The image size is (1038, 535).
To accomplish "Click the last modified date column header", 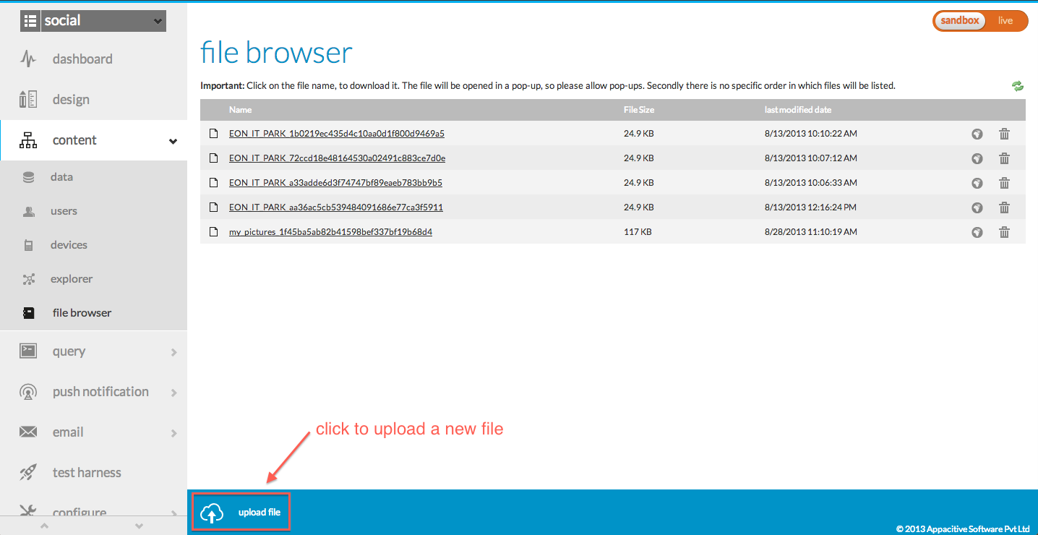I will point(798,110).
